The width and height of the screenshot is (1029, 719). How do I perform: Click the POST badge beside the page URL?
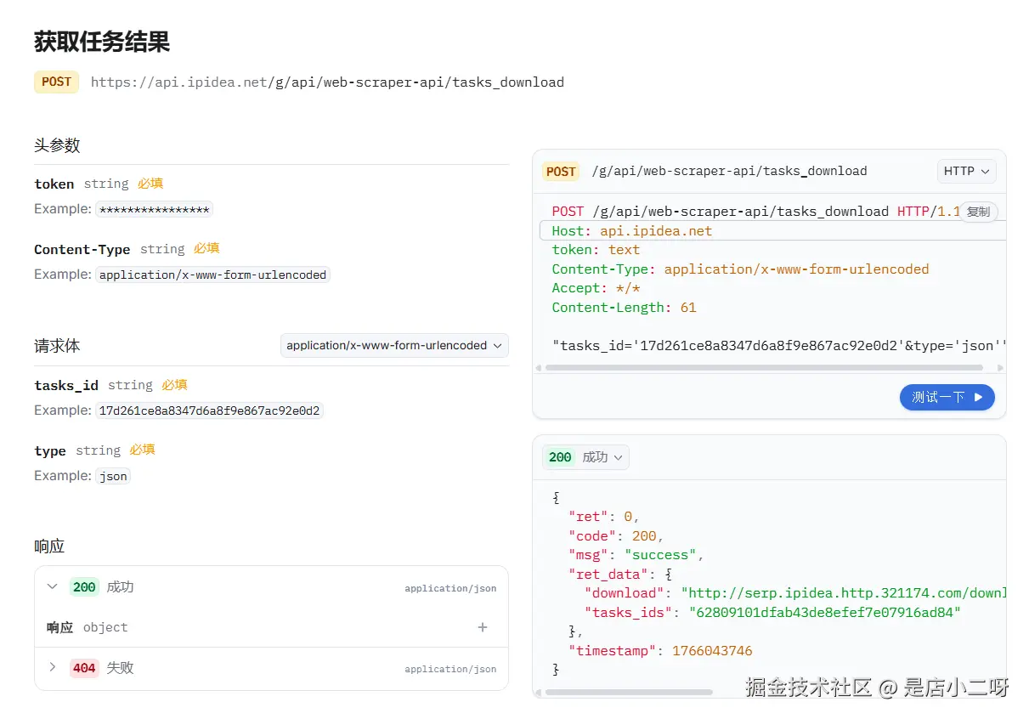click(x=56, y=82)
